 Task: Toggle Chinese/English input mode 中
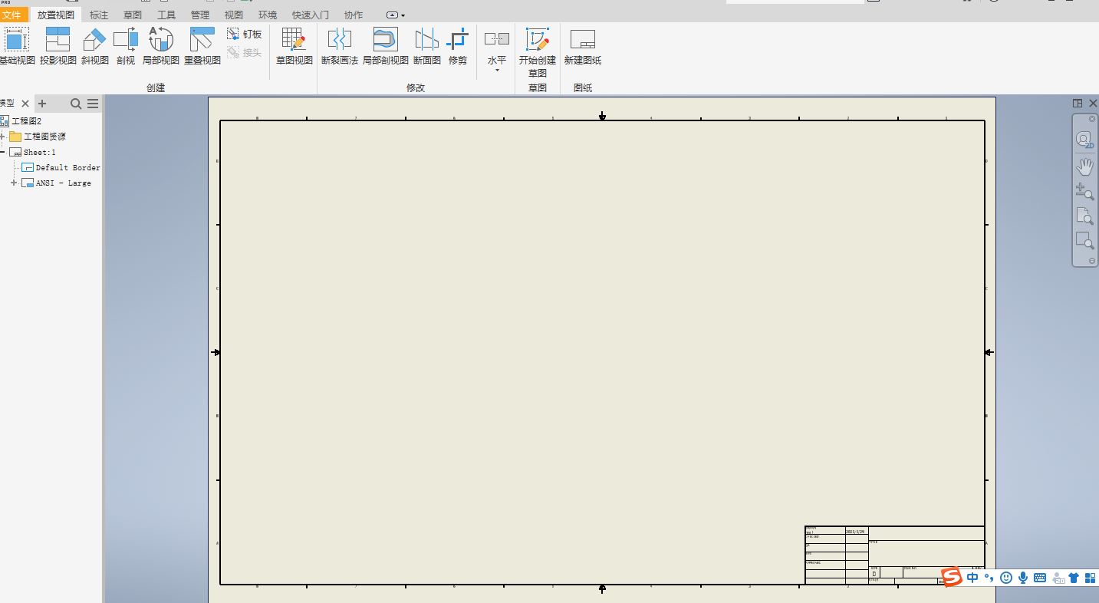pos(972,578)
